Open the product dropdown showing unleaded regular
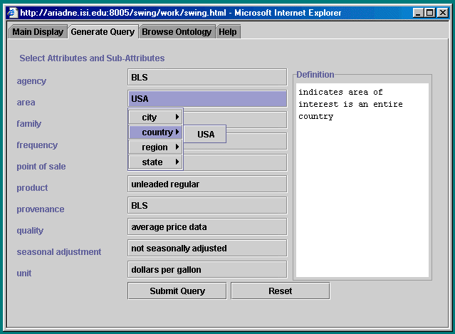 coord(206,184)
